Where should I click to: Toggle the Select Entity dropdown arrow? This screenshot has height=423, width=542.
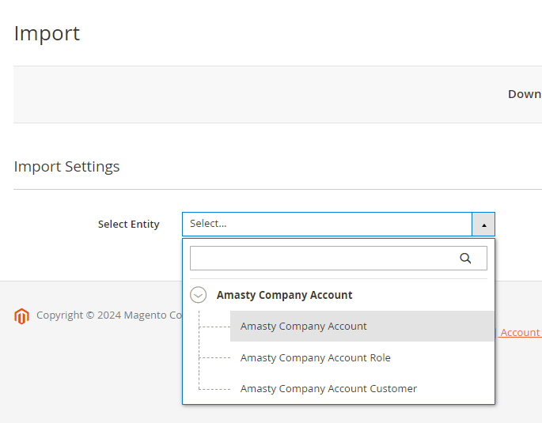pos(483,225)
